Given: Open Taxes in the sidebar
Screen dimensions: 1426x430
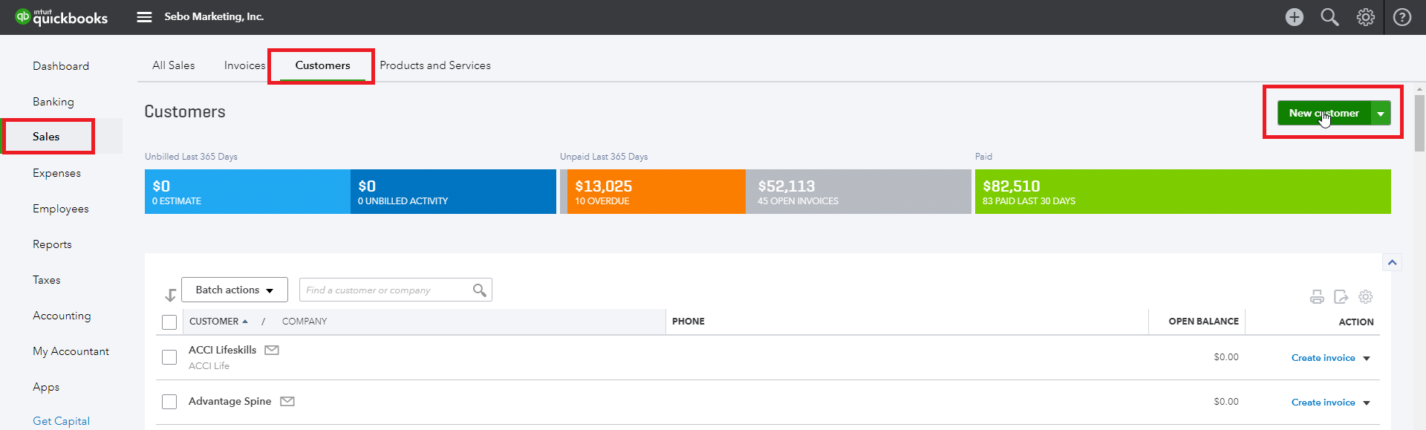Looking at the screenshot, I should click(47, 280).
